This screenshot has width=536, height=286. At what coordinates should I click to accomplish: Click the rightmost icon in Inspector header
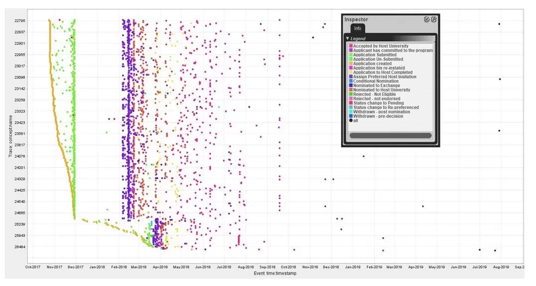coord(433,19)
